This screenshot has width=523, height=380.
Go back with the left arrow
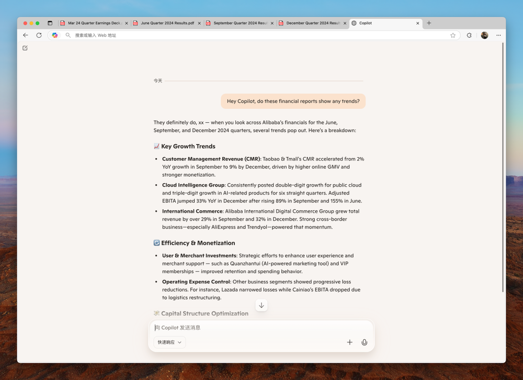pyautogui.click(x=26, y=35)
